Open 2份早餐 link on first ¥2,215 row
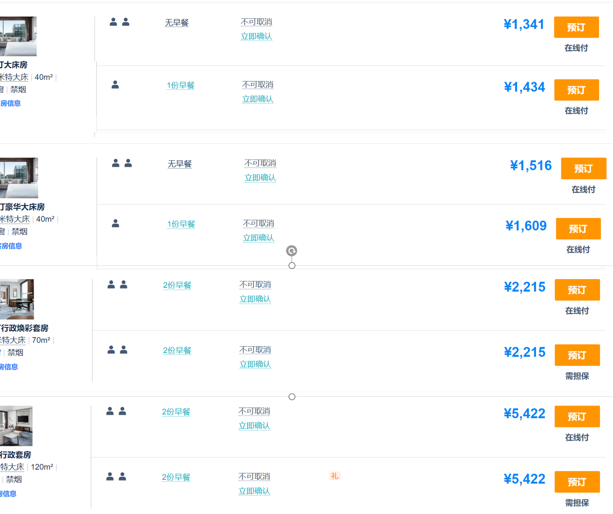The width and height of the screenshot is (613, 514). 177,285
